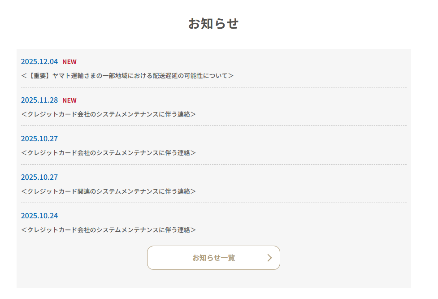Viewport: 438px width, 299px height.
Task: Open the クレジットカード会社 notice under upper 2025.10.27
Action: point(108,153)
